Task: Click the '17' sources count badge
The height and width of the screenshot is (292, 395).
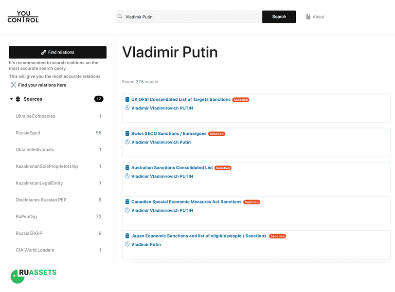Action: pos(98,99)
